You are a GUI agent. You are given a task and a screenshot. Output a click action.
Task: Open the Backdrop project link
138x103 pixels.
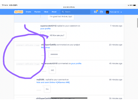(45, 47)
